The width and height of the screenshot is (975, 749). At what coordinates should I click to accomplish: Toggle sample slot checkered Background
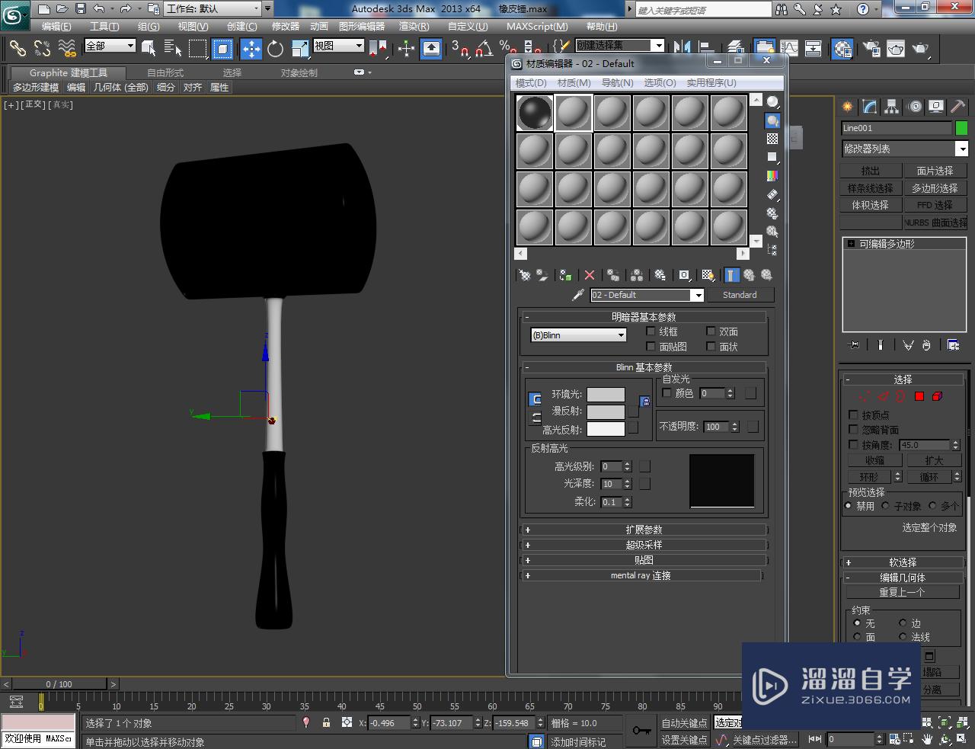click(772, 139)
